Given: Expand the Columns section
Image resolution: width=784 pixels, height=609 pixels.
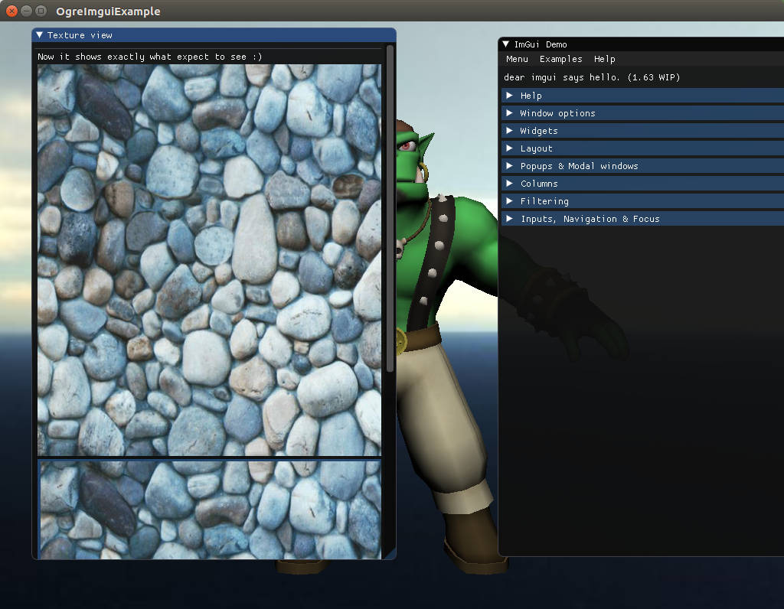Looking at the screenshot, I should point(642,184).
